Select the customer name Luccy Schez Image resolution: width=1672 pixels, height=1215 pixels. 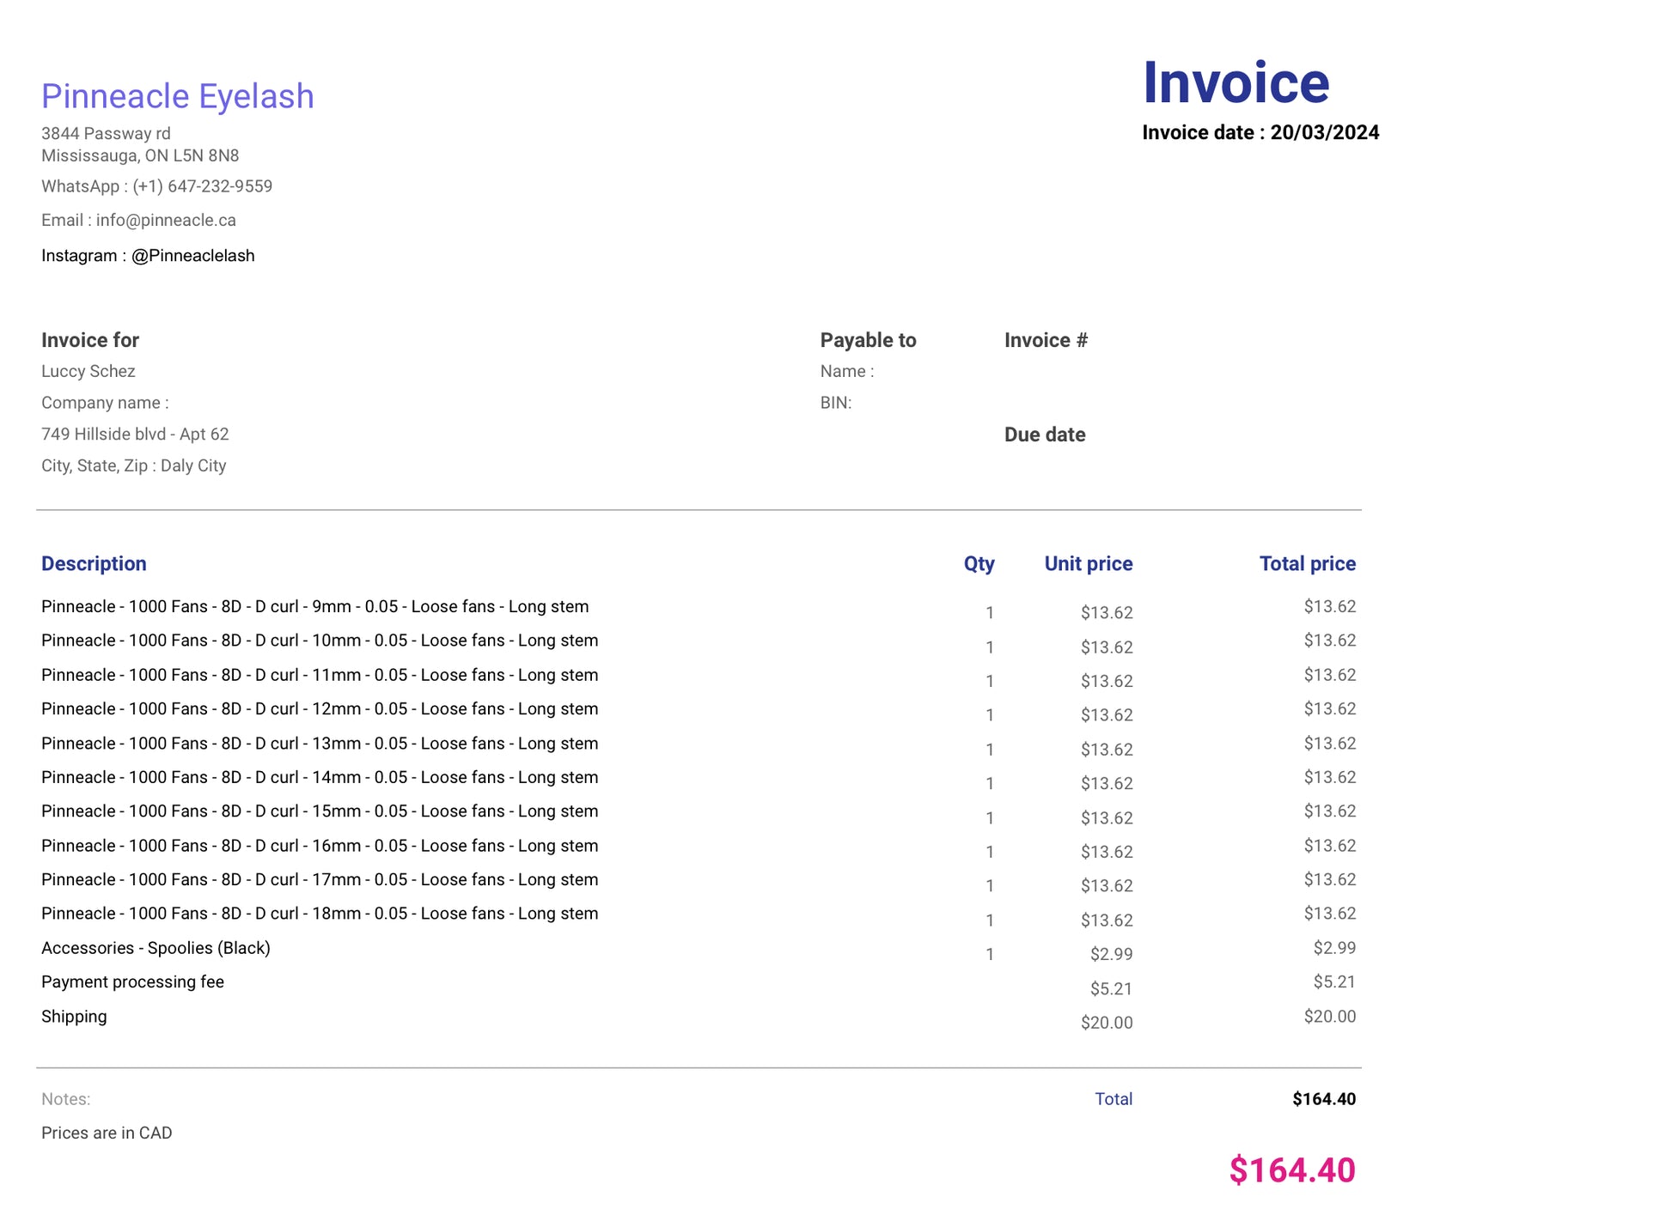[x=88, y=371]
